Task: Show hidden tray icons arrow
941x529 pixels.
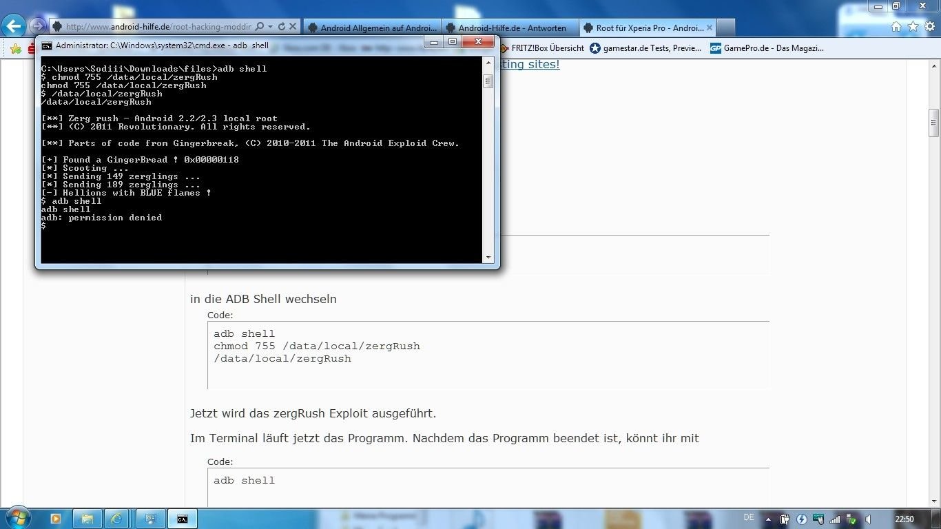Action: 769,519
